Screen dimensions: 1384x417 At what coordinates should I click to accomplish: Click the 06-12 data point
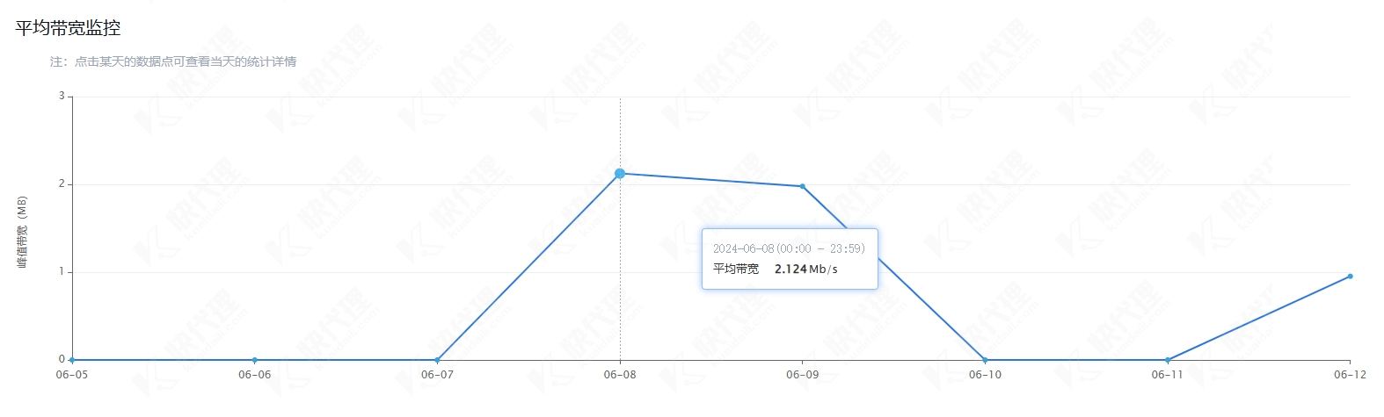1350,277
